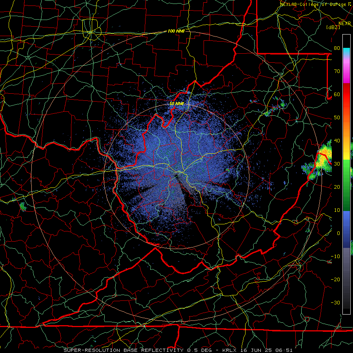Viewport: 353px width, 353px height.
Task: Click the 40 value on the dBZ scale
Action: [337, 141]
